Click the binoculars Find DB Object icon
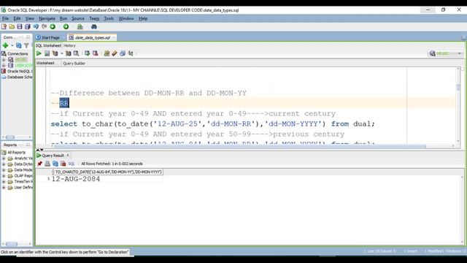 pyautogui.click(x=94, y=27)
